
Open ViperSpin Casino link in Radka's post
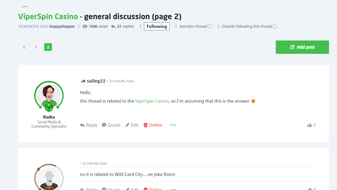click(152, 101)
